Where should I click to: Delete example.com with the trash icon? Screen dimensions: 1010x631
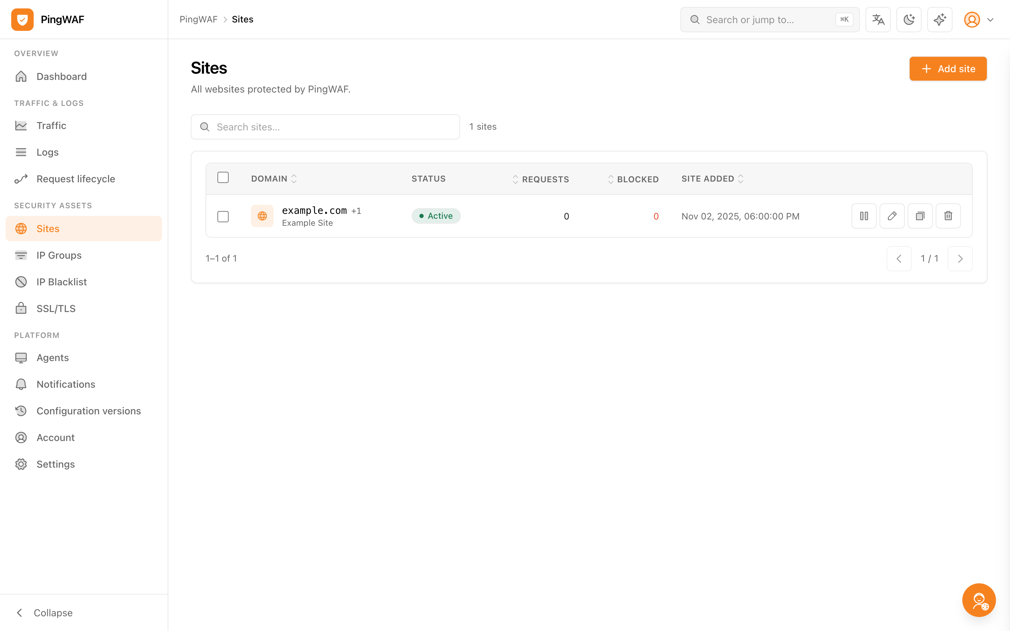pyautogui.click(x=948, y=216)
